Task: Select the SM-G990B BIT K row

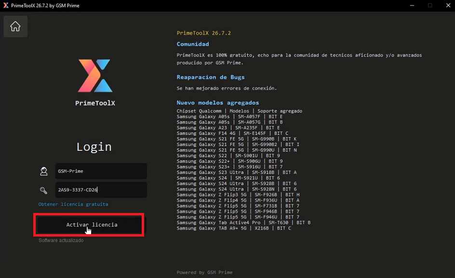Action: [x=237, y=139]
